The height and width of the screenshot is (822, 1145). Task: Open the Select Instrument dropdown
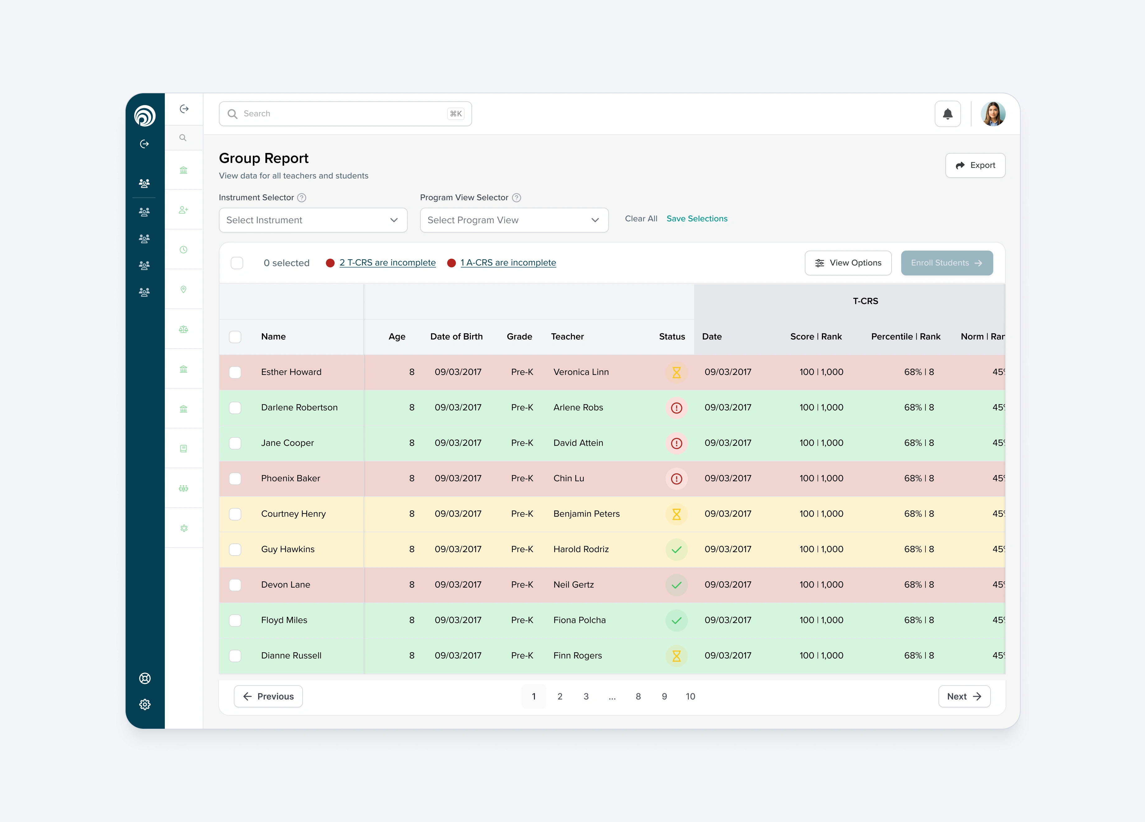pyautogui.click(x=313, y=220)
